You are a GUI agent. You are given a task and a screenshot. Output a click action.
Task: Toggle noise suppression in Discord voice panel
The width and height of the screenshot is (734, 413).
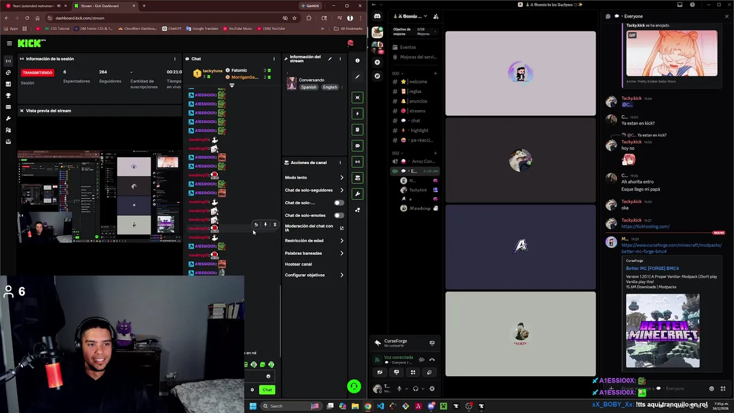[x=421, y=360]
